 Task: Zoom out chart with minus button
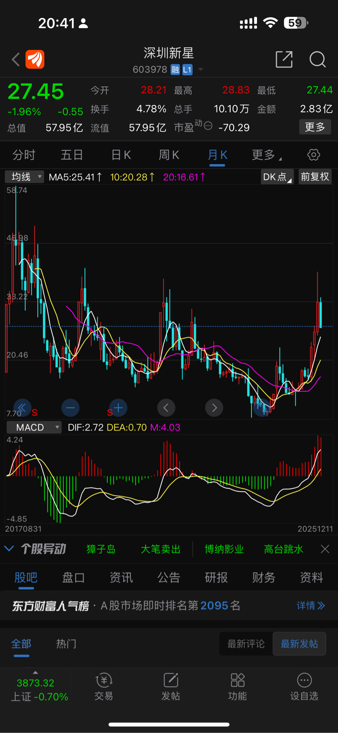[70, 408]
